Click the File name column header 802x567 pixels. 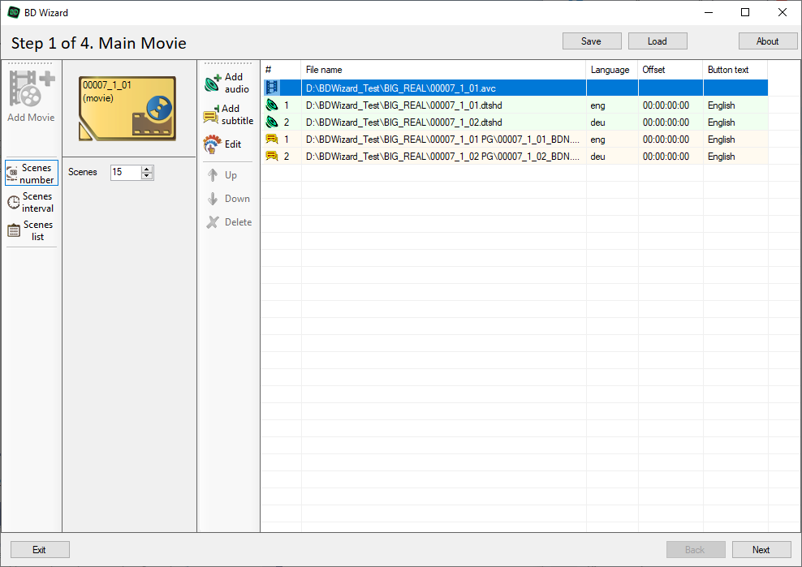(x=442, y=70)
